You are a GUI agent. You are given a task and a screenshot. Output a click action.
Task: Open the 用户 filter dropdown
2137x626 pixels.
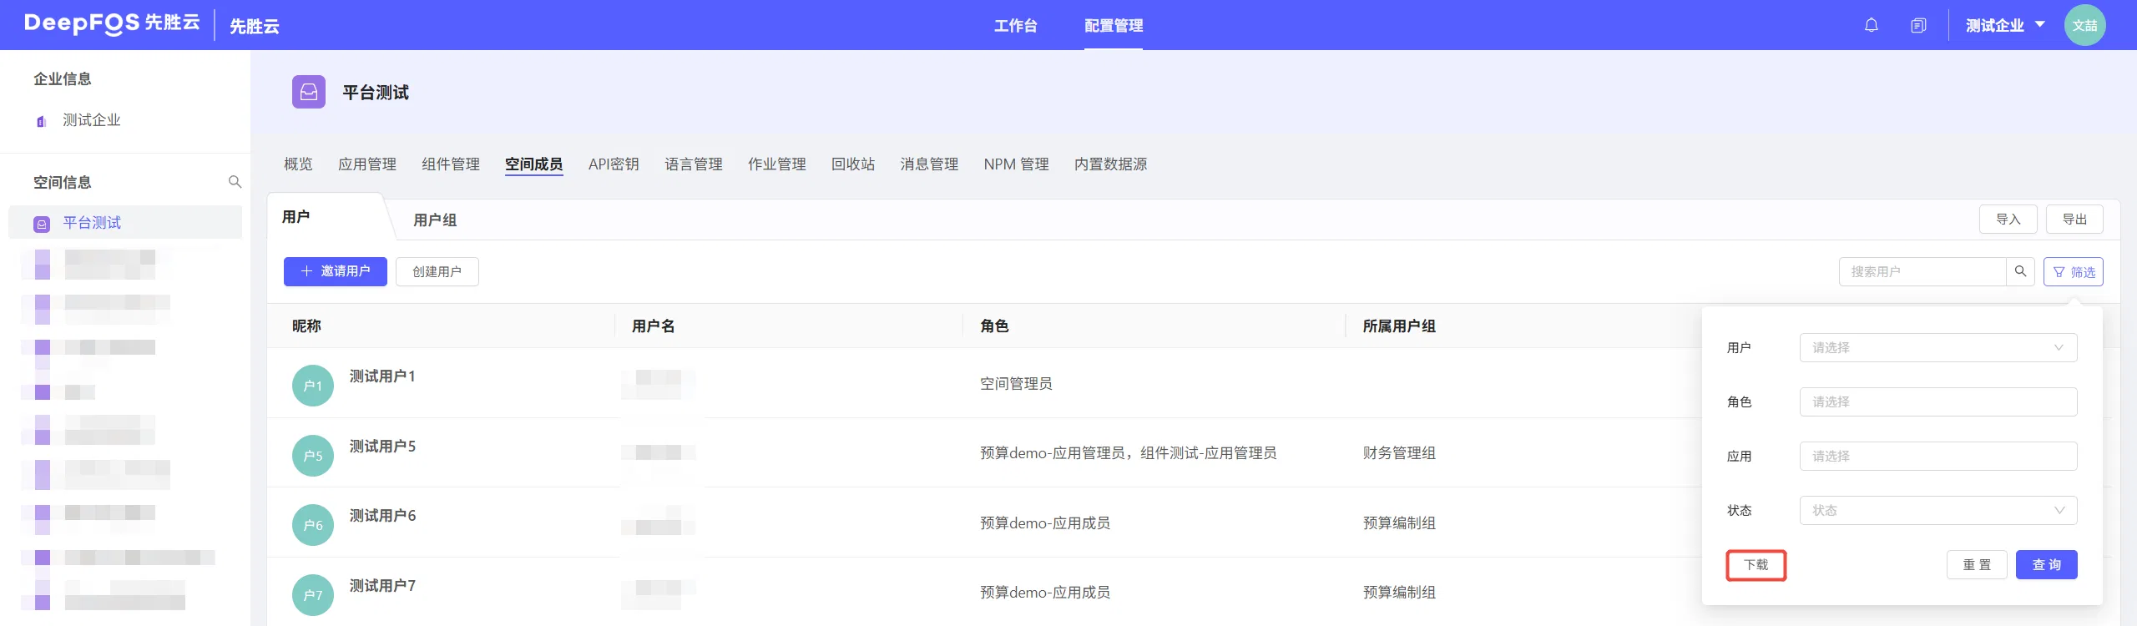(x=1938, y=348)
